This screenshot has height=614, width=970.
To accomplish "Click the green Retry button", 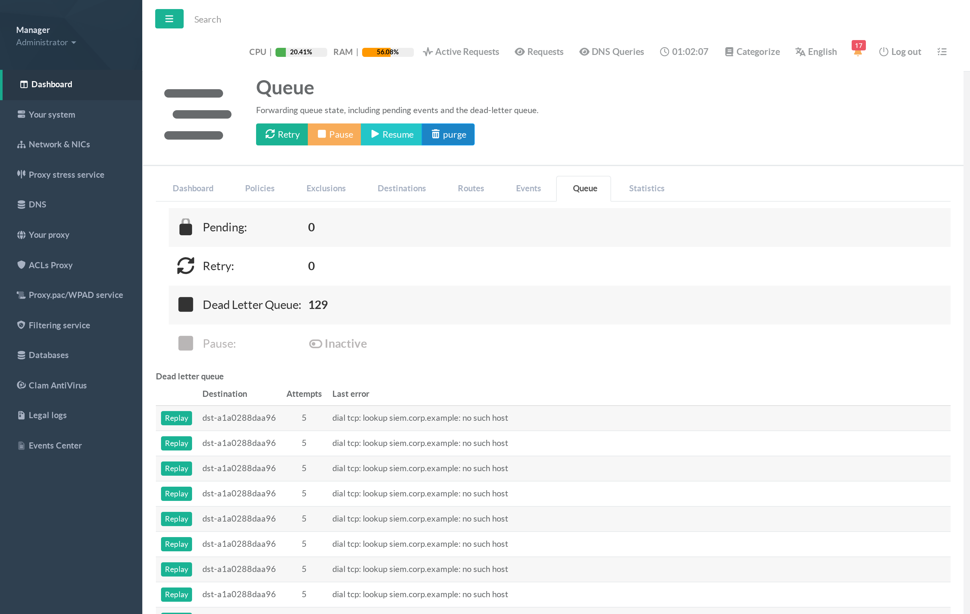I will 282,134.
